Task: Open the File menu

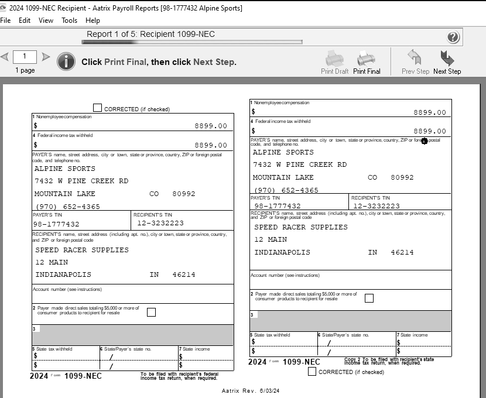Action: (6, 20)
